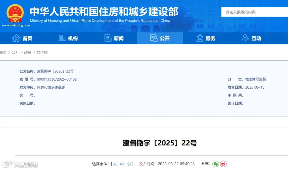Viewport: 288px width, 170px height.
Task: Go to 公开 in the breadcrumb
Action: [x=15, y=52]
